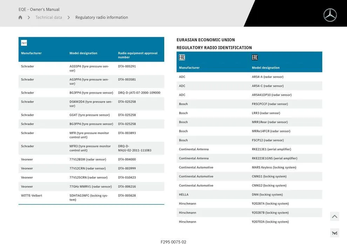Select the HELLA DM4 locking system row

coord(249,195)
